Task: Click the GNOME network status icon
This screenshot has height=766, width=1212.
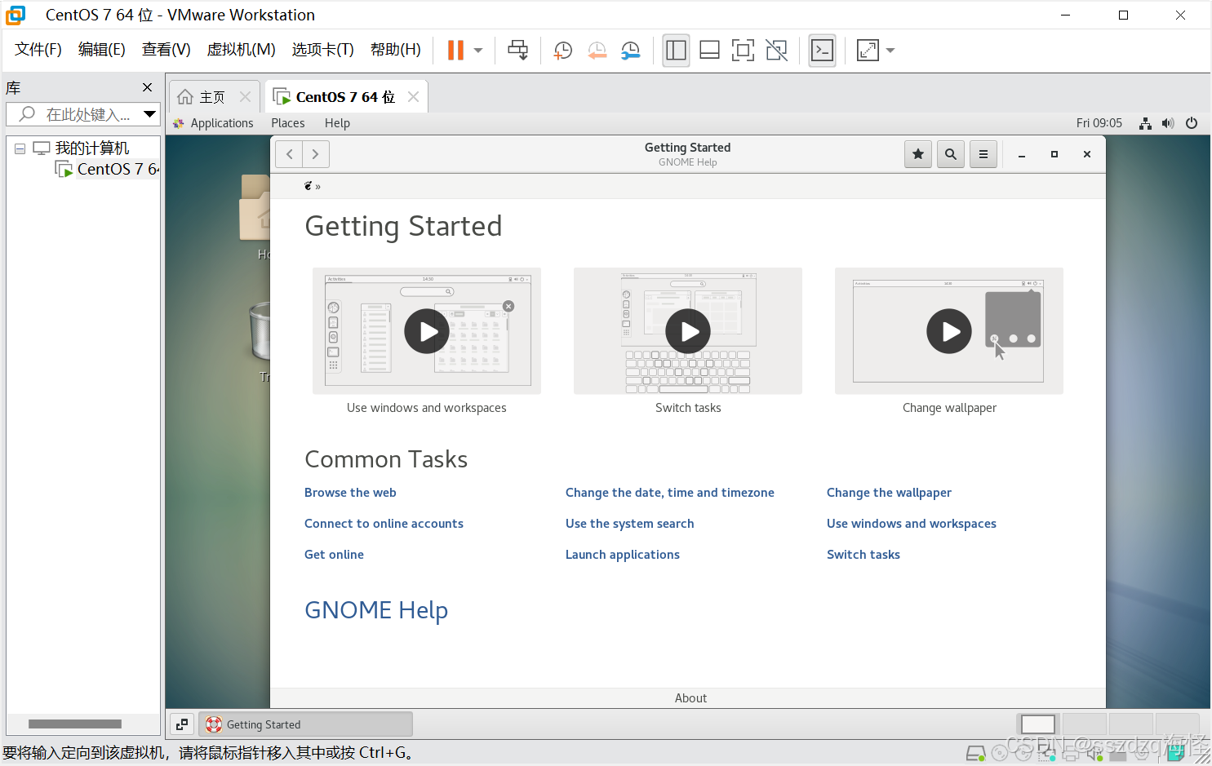Action: [x=1146, y=123]
